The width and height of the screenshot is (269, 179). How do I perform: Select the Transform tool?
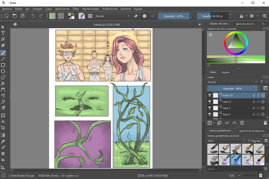pyautogui.click(x=3, y=115)
